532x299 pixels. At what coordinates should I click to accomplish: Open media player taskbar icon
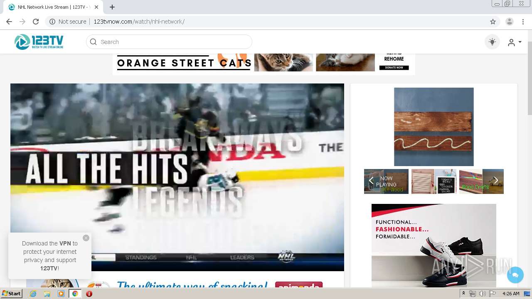tap(61, 294)
